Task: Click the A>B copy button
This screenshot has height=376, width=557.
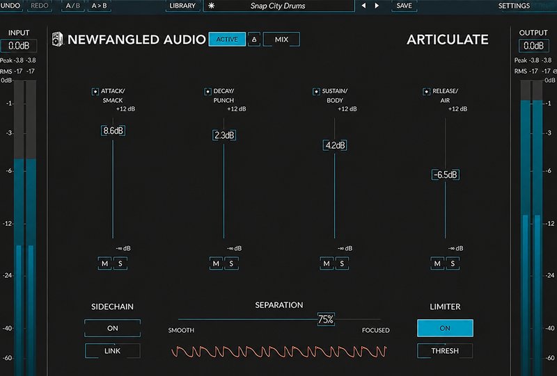Action: click(99, 6)
